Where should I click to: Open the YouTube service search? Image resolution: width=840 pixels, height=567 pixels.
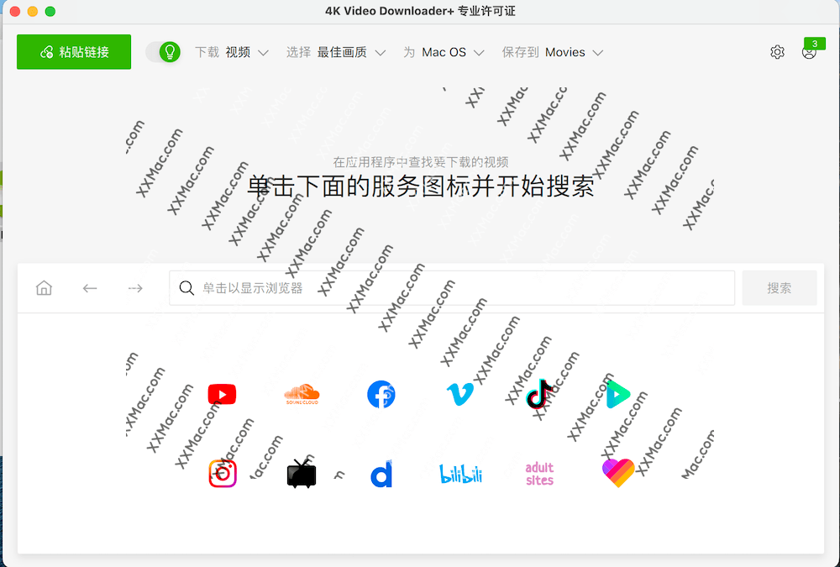click(221, 394)
